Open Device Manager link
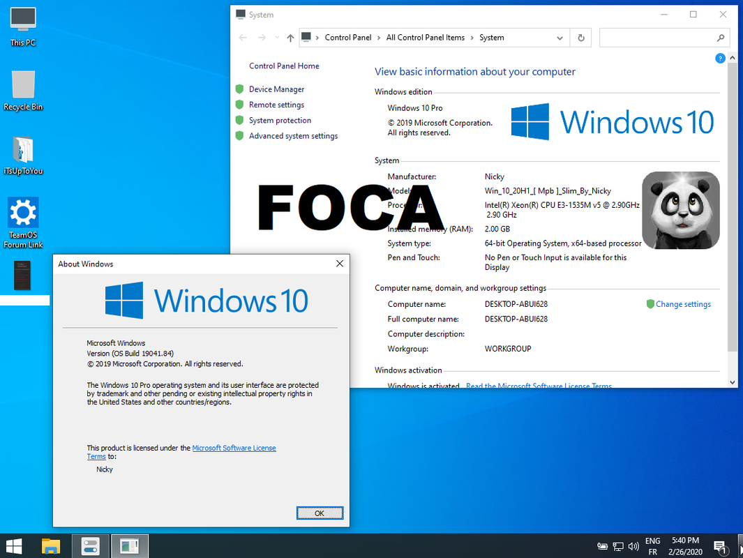The width and height of the screenshot is (743, 558). click(276, 89)
